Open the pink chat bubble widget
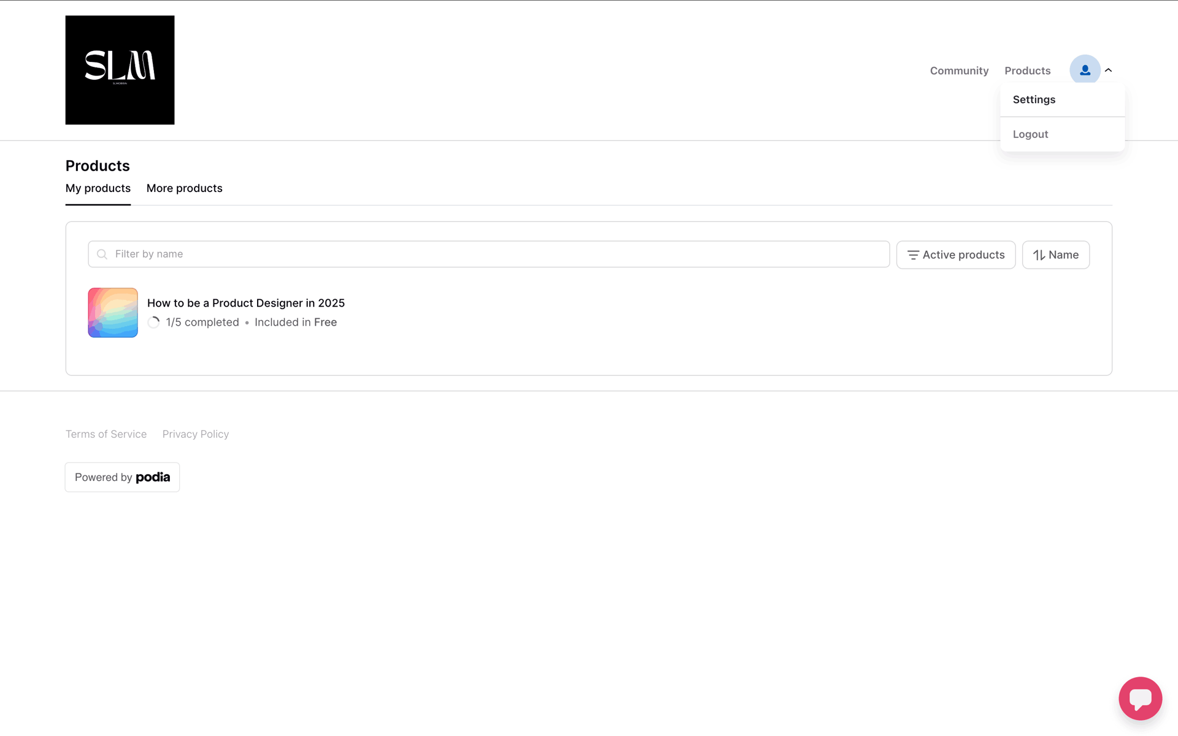 point(1140,698)
